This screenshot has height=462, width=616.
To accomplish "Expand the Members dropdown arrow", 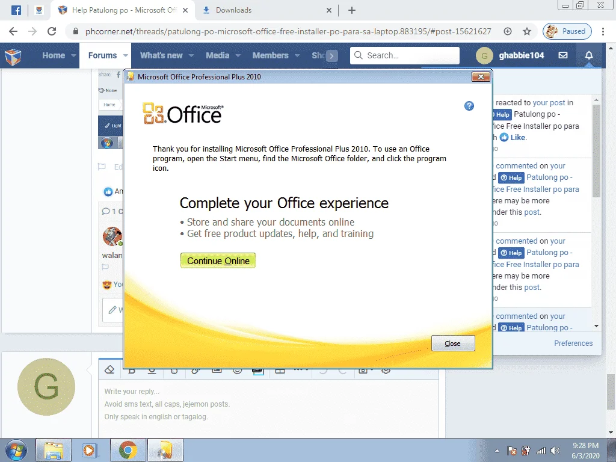I will (x=297, y=55).
